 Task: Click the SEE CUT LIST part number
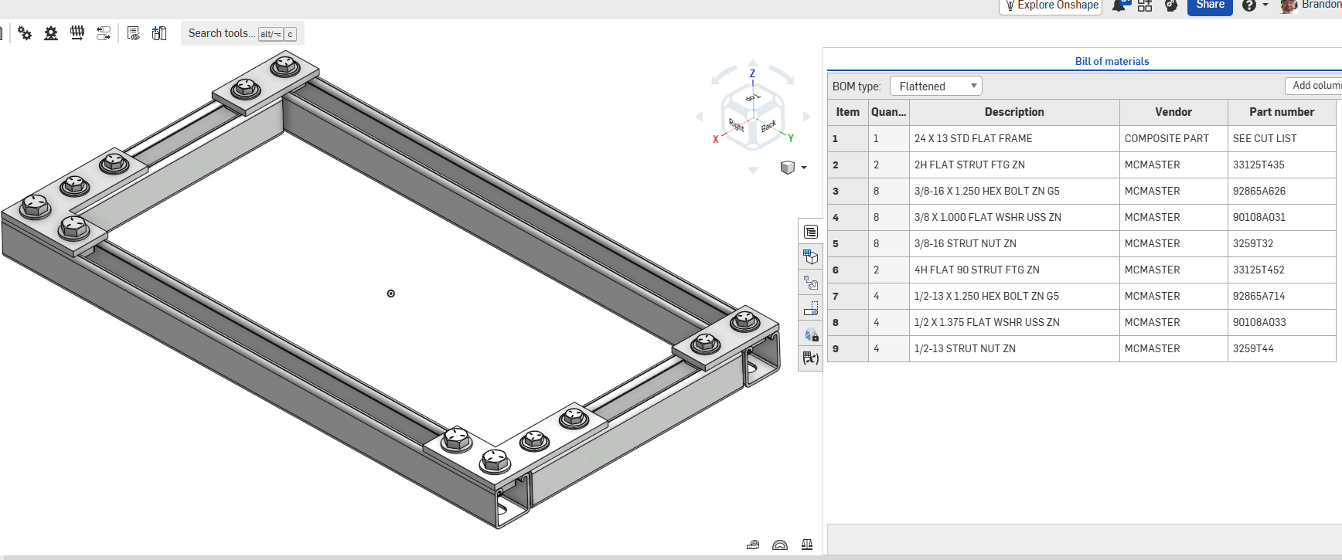tap(1282, 138)
